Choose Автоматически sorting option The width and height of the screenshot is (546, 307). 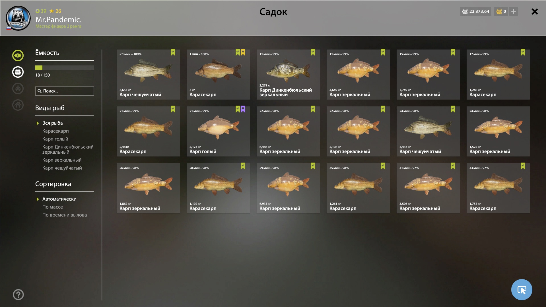pos(59,199)
